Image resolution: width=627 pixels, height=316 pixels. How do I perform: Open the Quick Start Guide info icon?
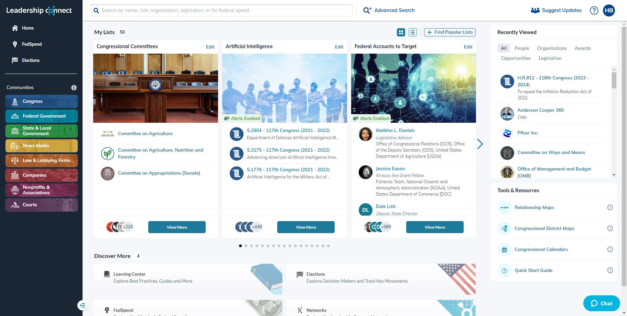(610, 270)
